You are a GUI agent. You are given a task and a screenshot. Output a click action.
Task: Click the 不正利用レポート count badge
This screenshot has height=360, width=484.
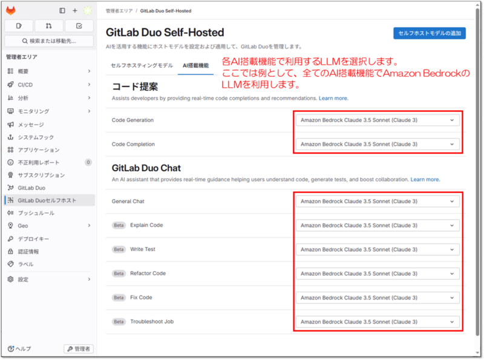(x=88, y=162)
